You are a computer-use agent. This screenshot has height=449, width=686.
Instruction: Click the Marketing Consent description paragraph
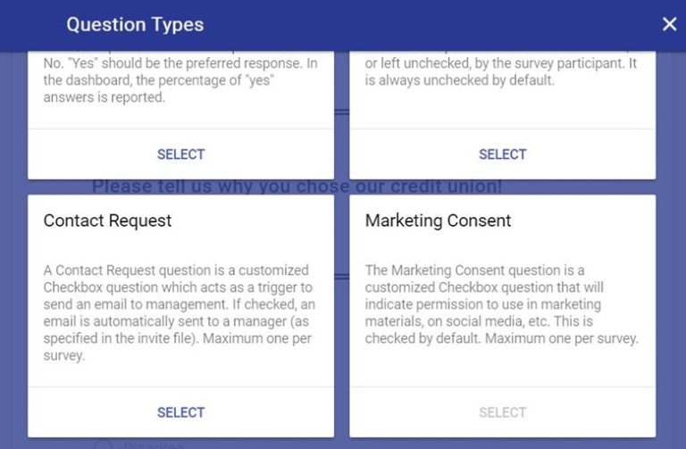pos(502,304)
